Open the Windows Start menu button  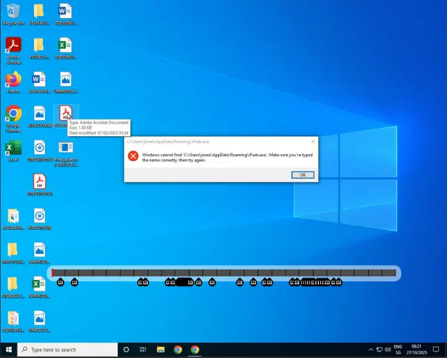tap(9, 349)
